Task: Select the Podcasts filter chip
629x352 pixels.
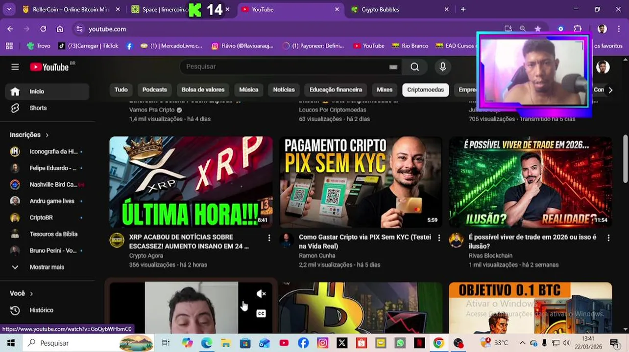Action: pyautogui.click(x=155, y=90)
